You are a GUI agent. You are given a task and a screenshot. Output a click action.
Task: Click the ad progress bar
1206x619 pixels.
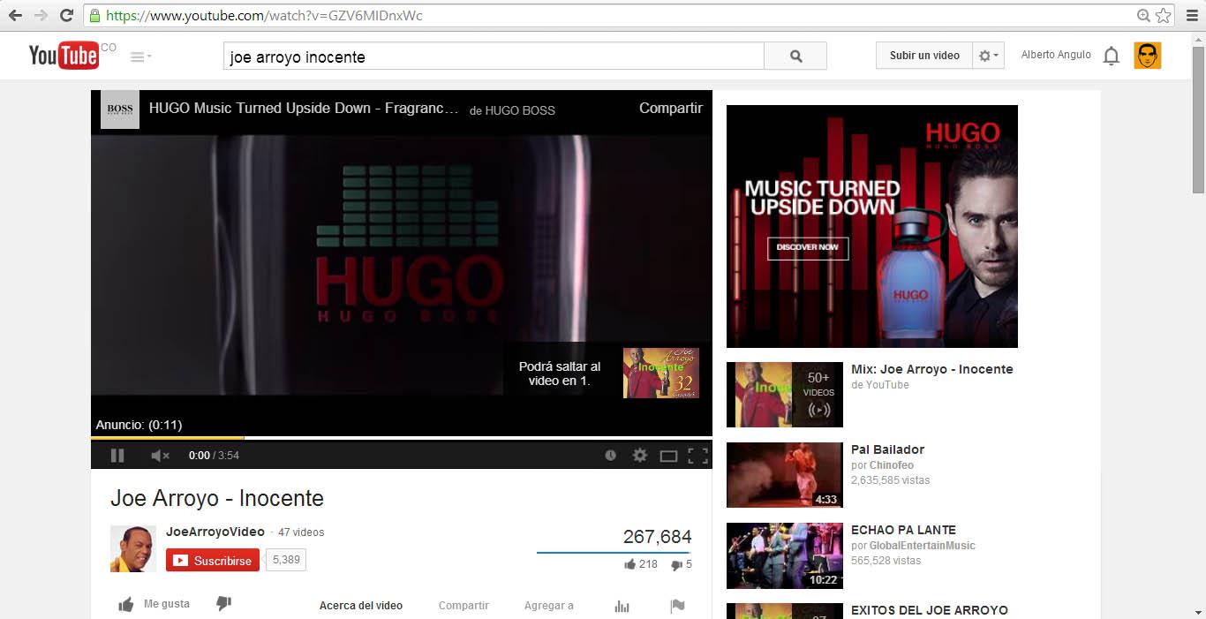(402, 438)
